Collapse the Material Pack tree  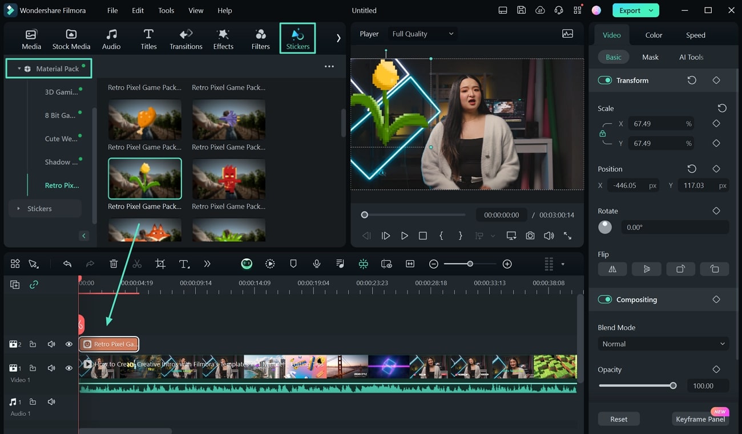(19, 68)
